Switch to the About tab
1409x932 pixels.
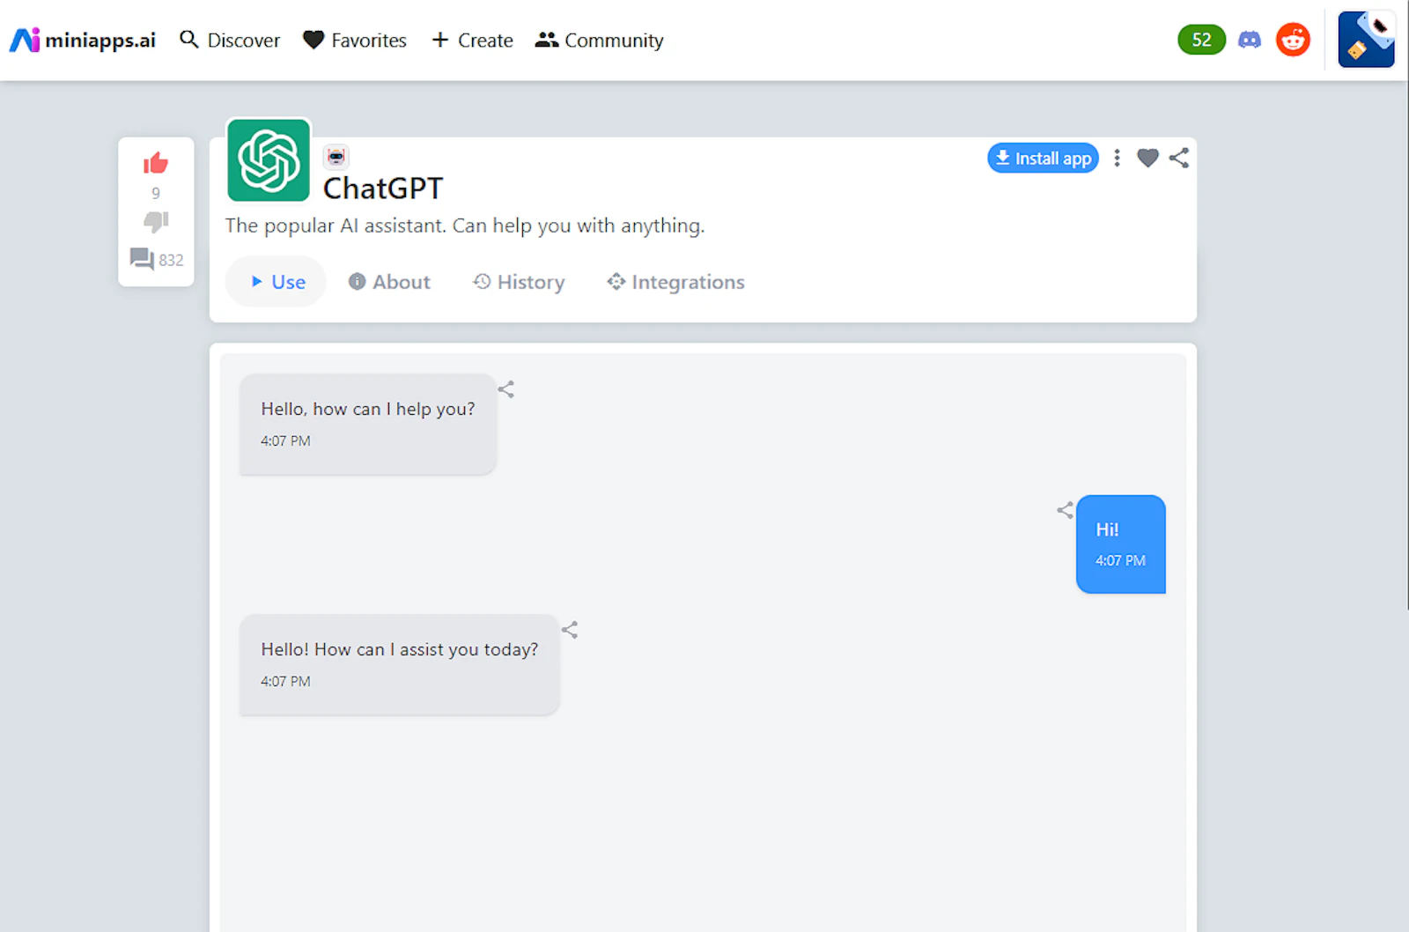point(389,282)
